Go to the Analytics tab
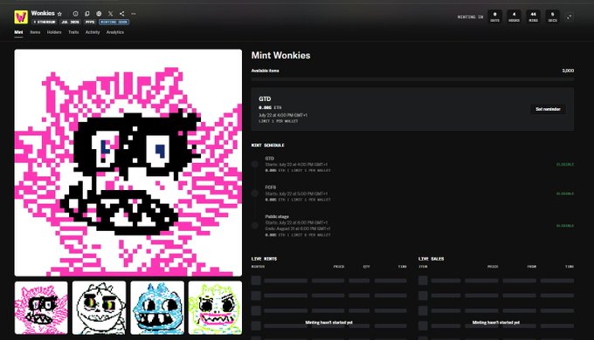This screenshot has height=340, width=594. click(115, 32)
